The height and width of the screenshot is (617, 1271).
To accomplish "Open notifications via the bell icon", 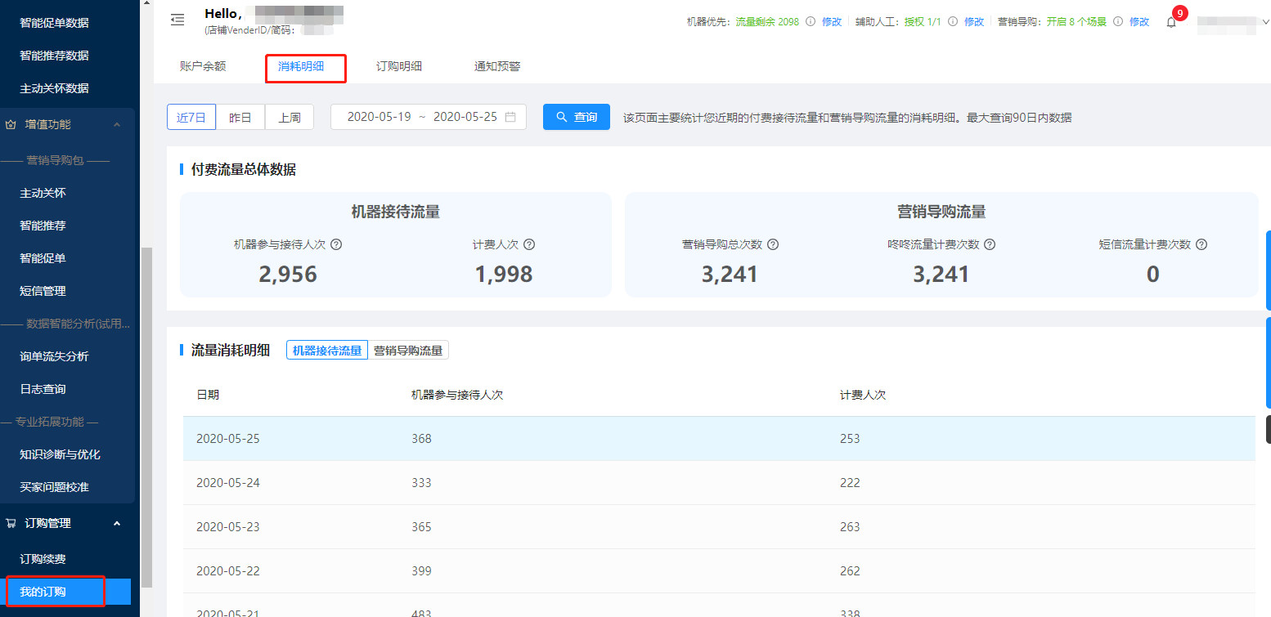I will [1171, 22].
